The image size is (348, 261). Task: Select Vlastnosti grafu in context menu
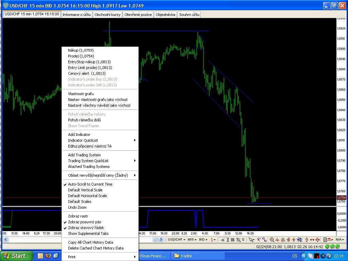81,94
